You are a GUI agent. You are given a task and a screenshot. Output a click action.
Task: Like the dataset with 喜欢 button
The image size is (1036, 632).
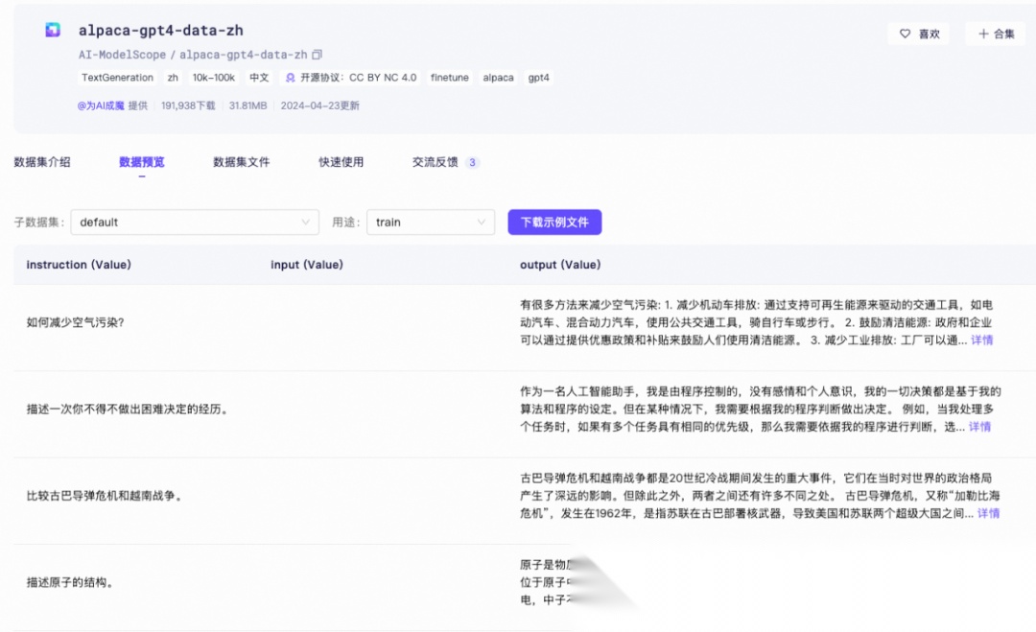tap(918, 34)
